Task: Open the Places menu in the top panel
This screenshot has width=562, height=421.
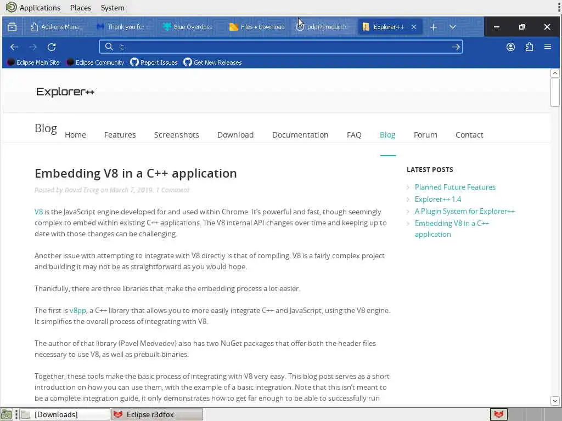Action: click(81, 8)
